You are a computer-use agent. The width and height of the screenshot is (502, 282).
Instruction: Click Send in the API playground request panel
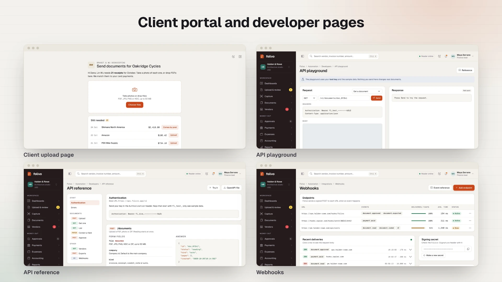376,98
